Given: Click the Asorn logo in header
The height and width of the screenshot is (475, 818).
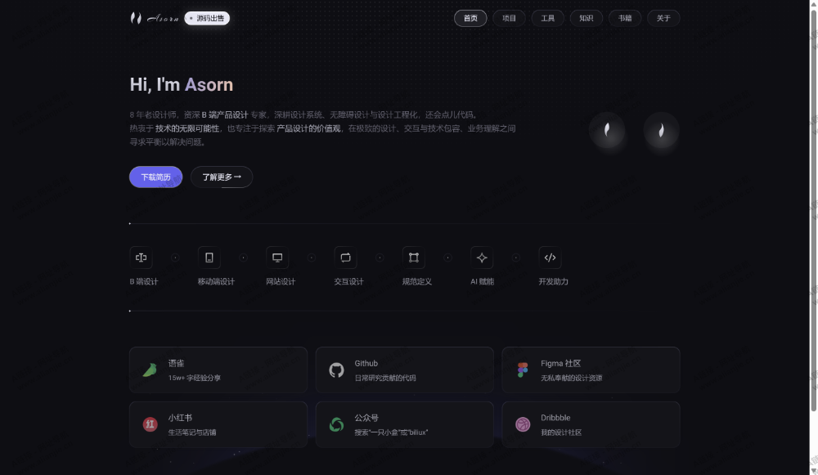Looking at the screenshot, I should (x=154, y=18).
